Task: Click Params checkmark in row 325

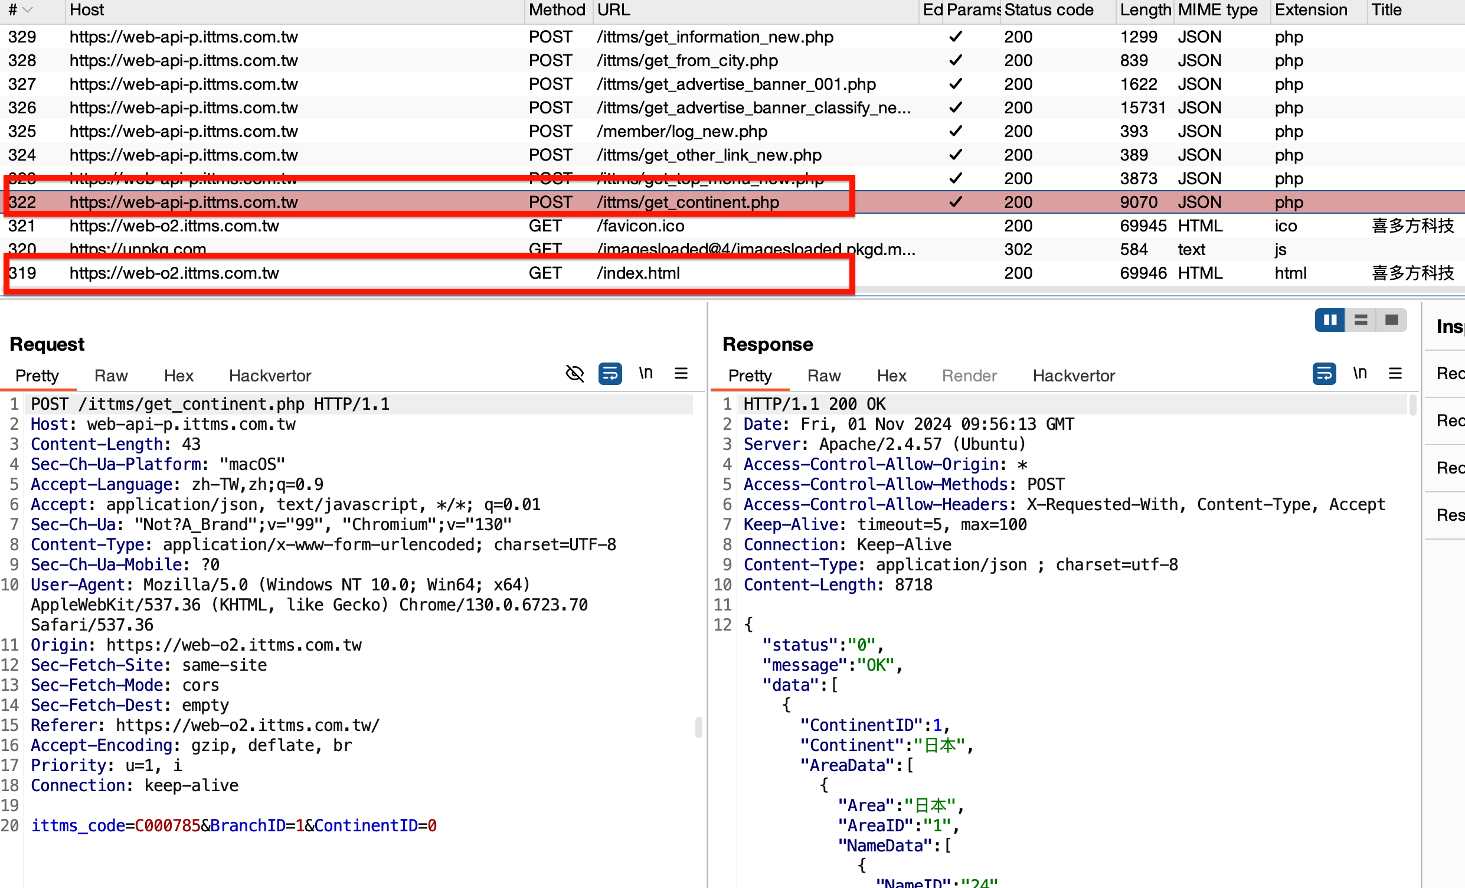Action: tap(956, 132)
